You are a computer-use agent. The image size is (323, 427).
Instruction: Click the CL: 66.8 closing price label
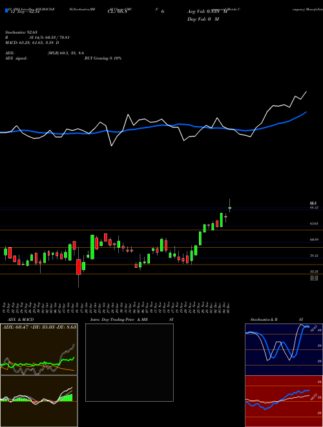[117, 12]
